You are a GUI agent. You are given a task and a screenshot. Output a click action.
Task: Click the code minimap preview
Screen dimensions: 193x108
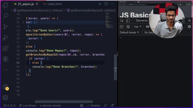coord(109,21)
